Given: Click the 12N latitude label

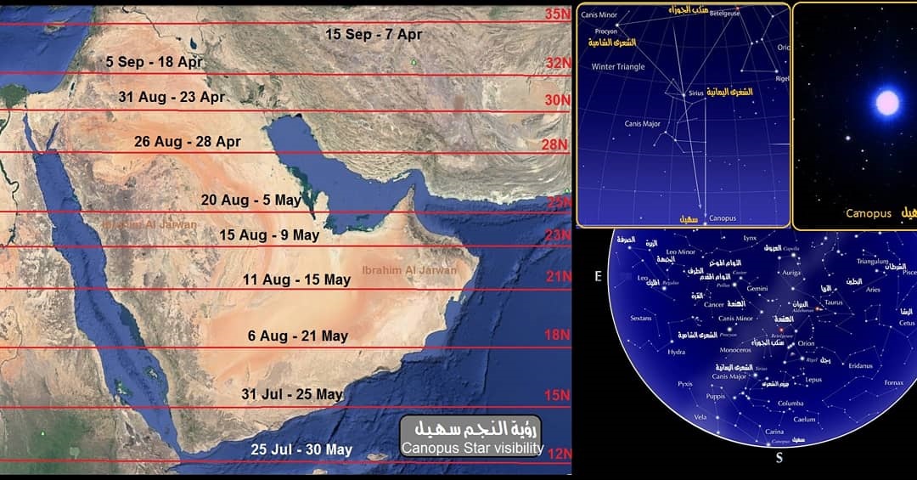Looking at the screenshot, I should click(557, 454).
